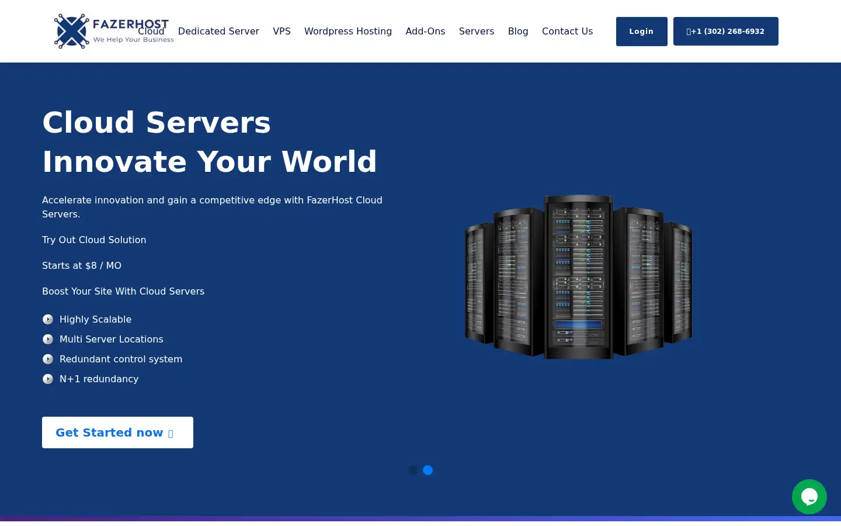
Task: Click the server racks image
Action: (579, 277)
